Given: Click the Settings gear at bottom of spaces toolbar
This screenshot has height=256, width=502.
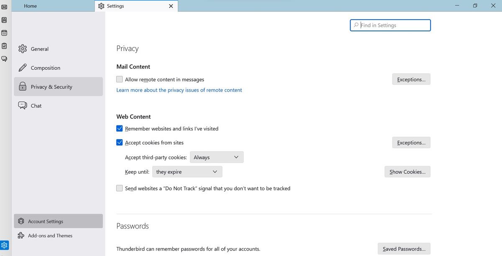Looking at the screenshot, I should pos(4,245).
